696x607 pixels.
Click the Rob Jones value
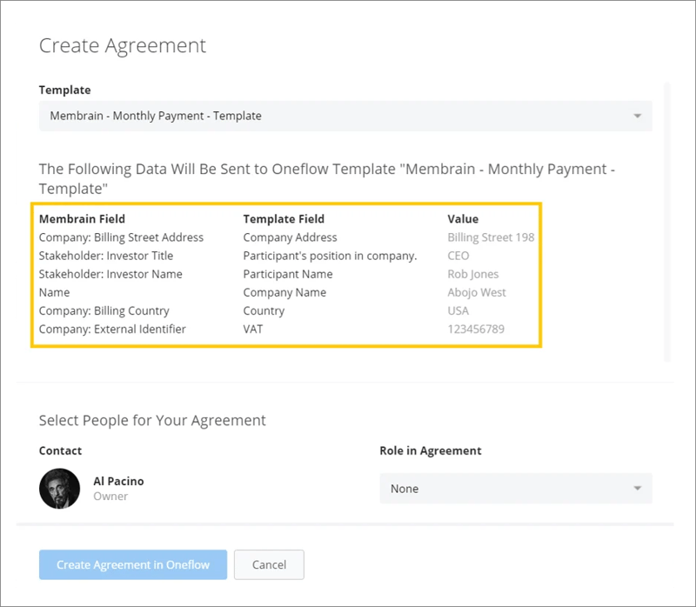(x=472, y=274)
